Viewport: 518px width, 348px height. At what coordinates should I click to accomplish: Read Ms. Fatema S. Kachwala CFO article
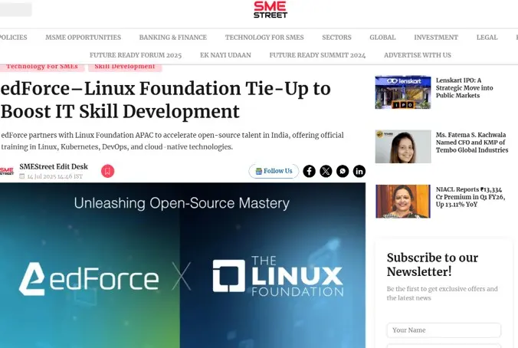472,143
